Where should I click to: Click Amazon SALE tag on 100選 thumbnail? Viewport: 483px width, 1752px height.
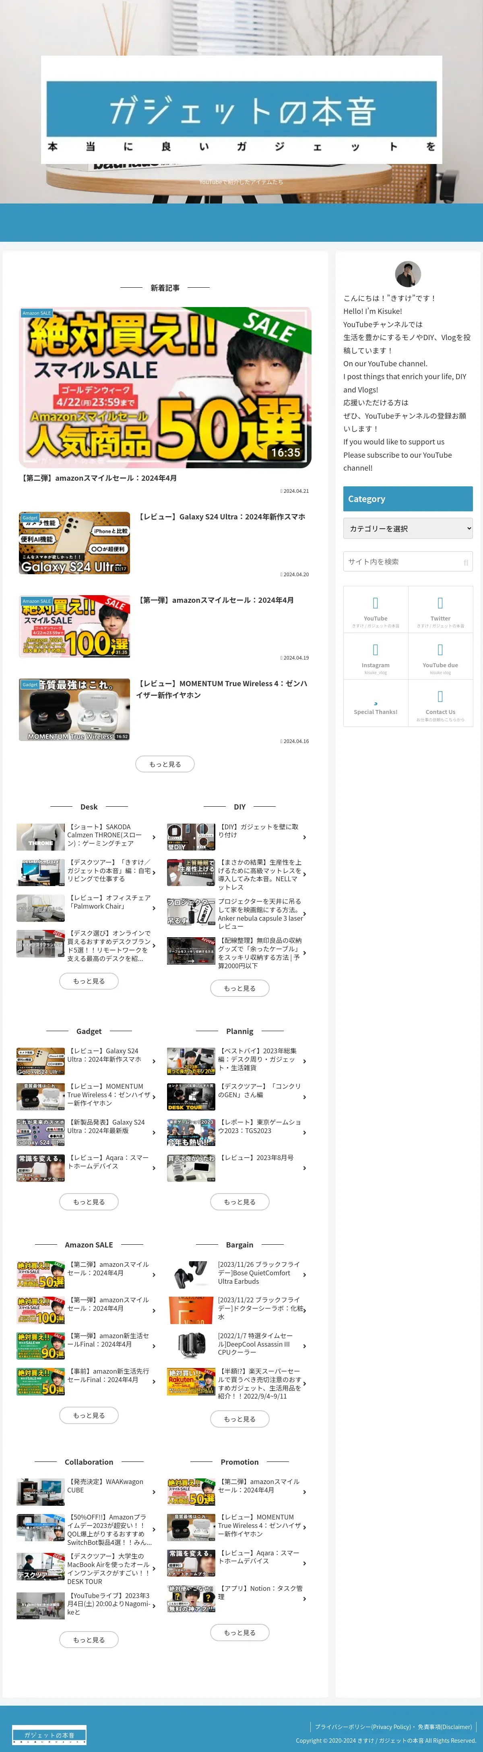[37, 600]
